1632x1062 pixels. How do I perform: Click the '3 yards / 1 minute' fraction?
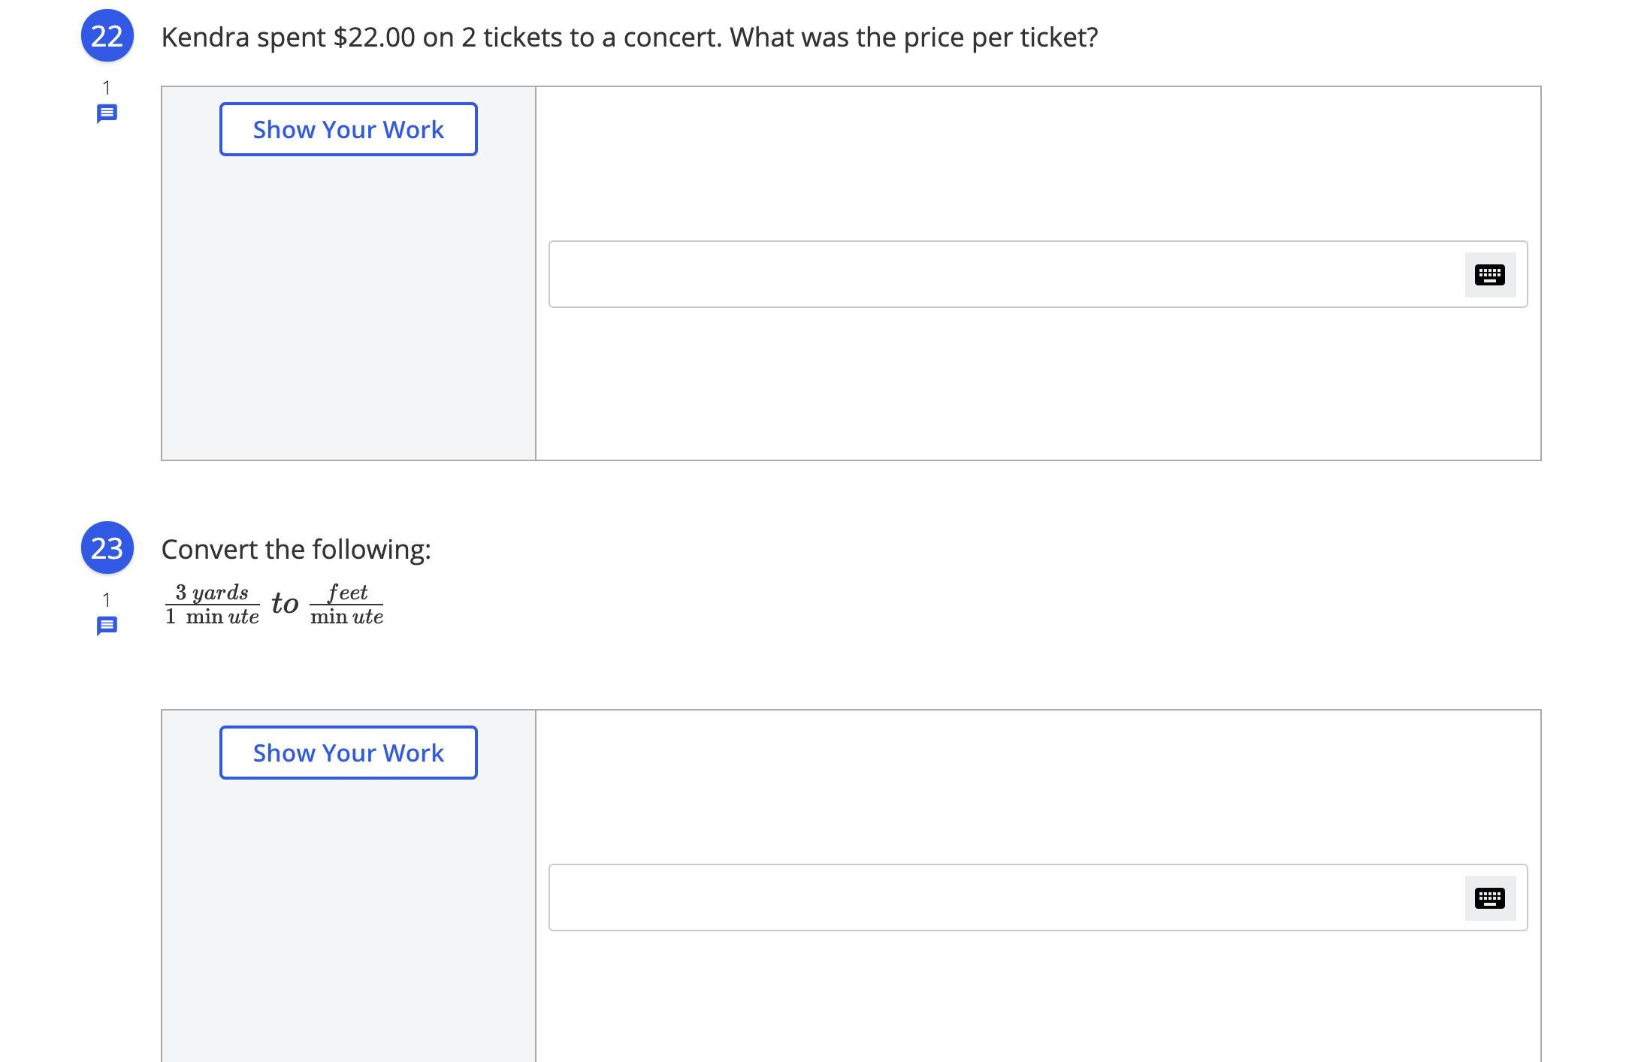point(212,605)
